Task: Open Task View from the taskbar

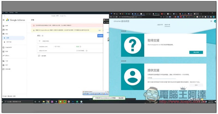Action: (x=39, y=102)
